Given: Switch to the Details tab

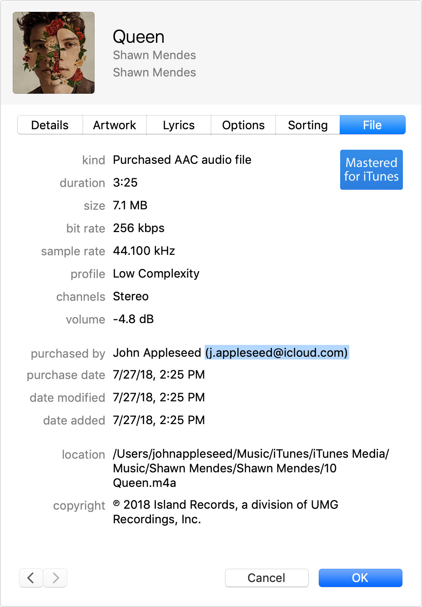Looking at the screenshot, I should [50, 125].
